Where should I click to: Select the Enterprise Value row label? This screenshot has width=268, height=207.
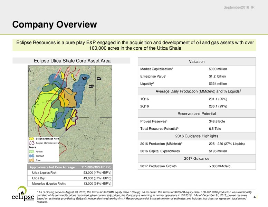153,76
